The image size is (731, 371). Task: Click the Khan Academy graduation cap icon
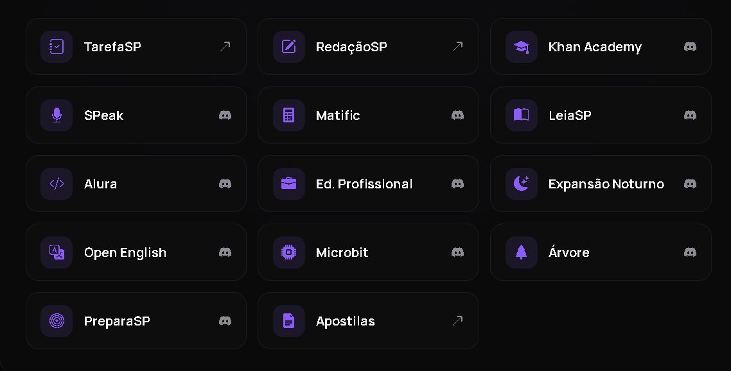(x=522, y=47)
